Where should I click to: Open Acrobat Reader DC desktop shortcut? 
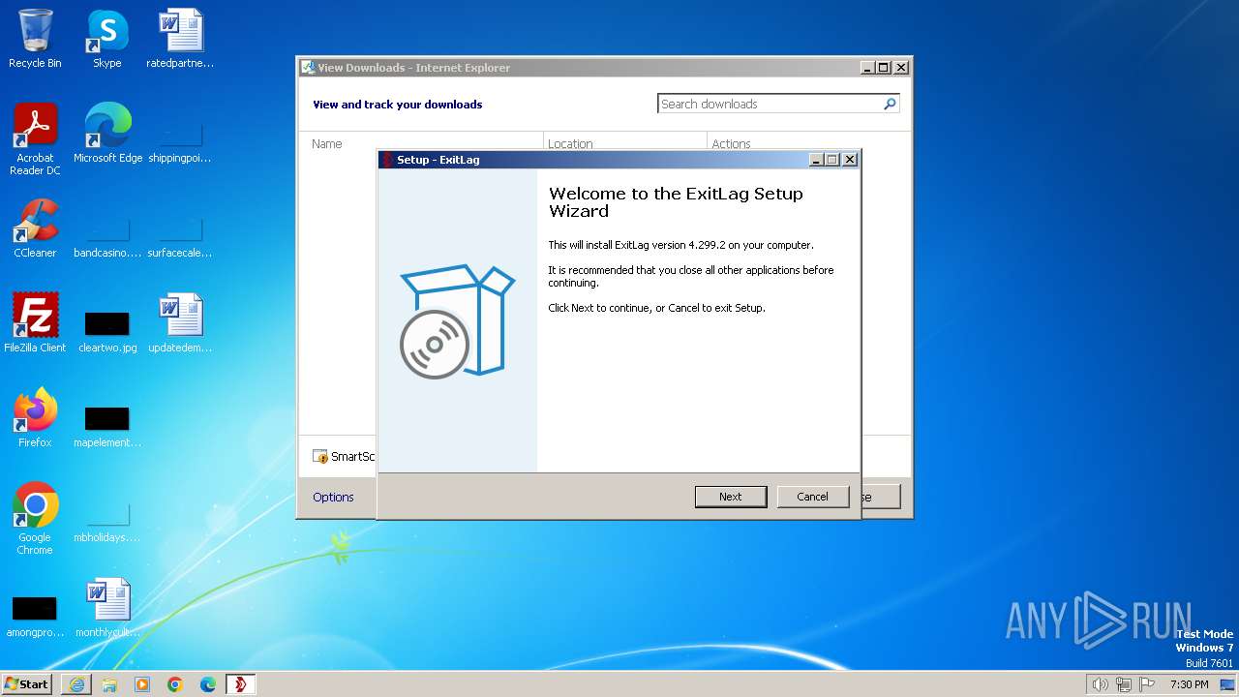click(x=35, y=138)
